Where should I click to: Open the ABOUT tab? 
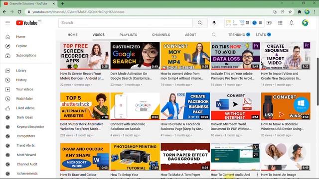[x=190, y=35]
